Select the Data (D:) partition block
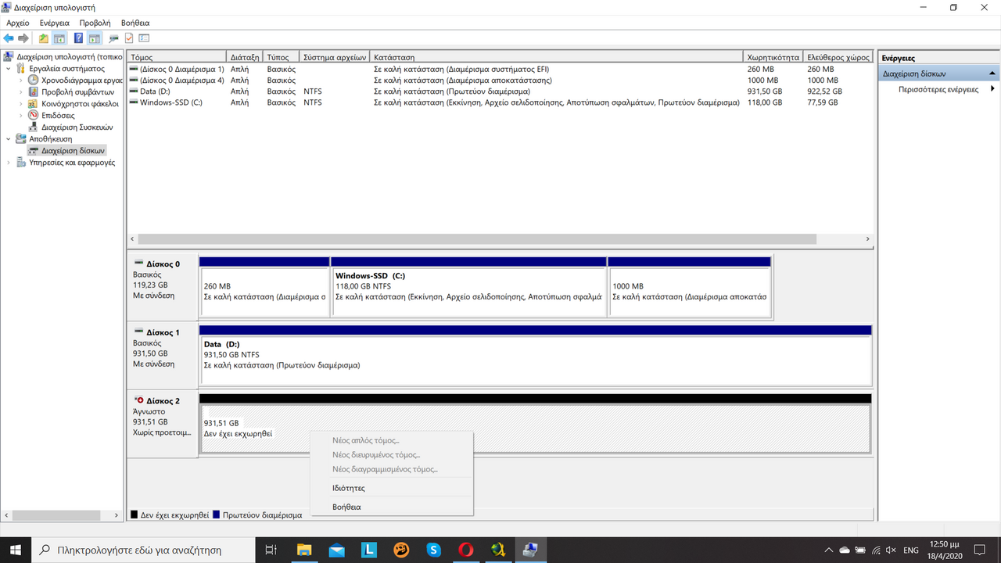The image size is (1001, 563). (x=535, y=355)
